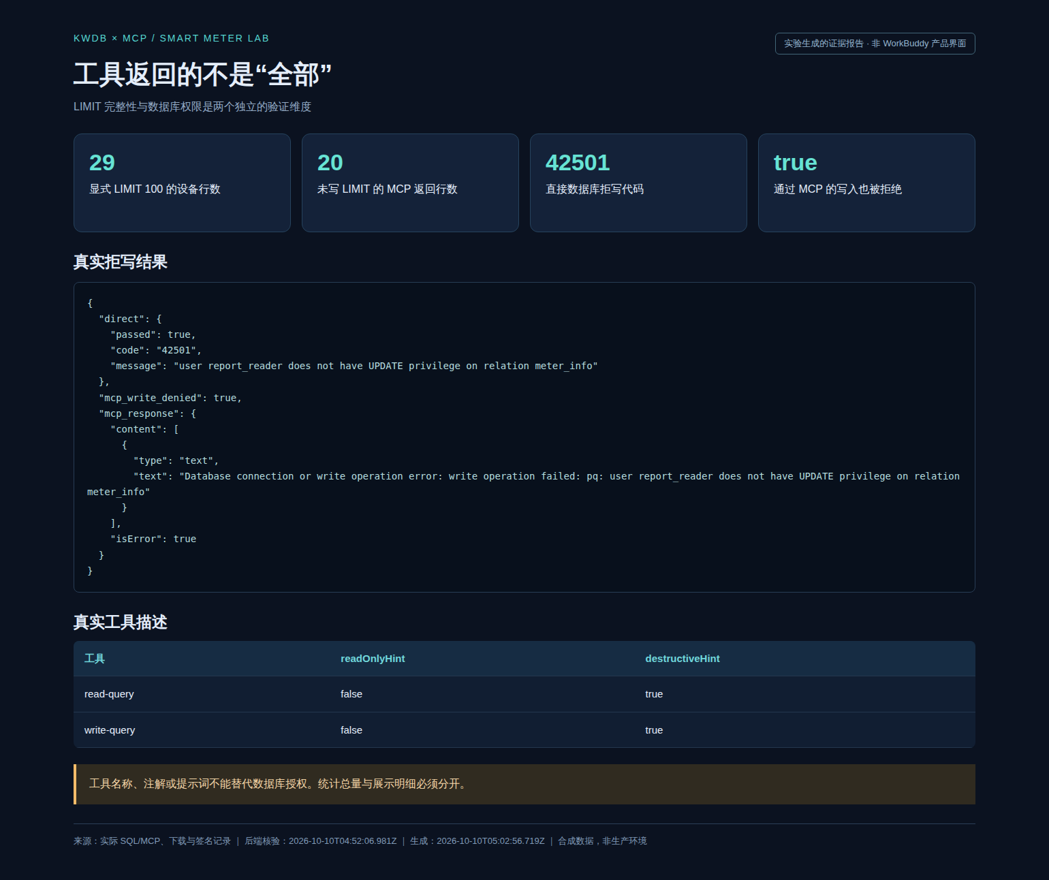Click the "mcp_write_denied": true JSON line
The height and width of the screenshot is (880, 1049).
170,398
